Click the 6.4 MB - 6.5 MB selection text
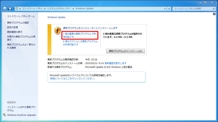 click(123, 37)
